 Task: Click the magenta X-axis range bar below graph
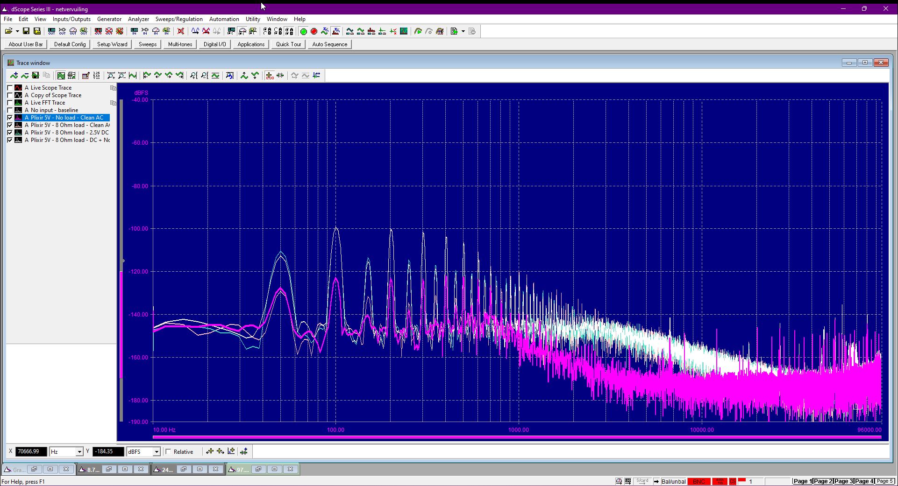coord(517,437)
